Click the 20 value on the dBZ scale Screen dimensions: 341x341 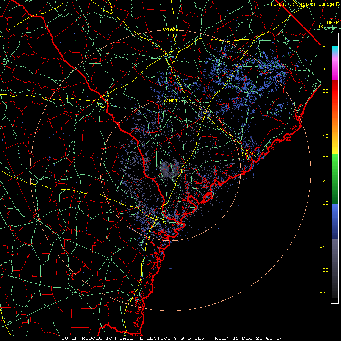coord(325,180)
